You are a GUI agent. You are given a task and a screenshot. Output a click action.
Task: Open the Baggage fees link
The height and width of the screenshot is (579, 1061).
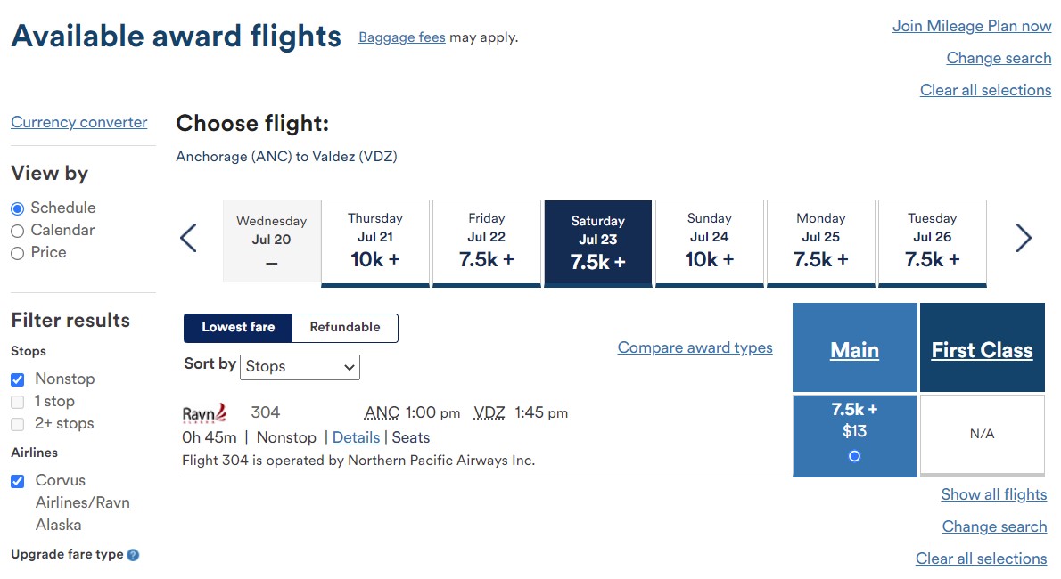pyautogui.click(x=401, y=37)
